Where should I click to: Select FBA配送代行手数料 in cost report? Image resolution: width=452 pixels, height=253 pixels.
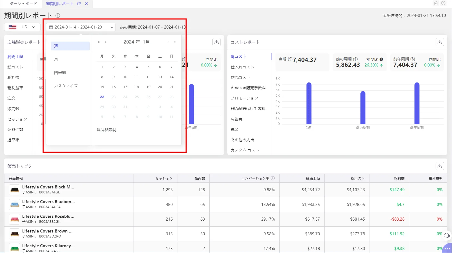[248, 109]
